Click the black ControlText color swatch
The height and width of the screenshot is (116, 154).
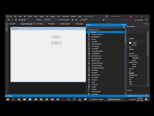(x=130, y=58)
